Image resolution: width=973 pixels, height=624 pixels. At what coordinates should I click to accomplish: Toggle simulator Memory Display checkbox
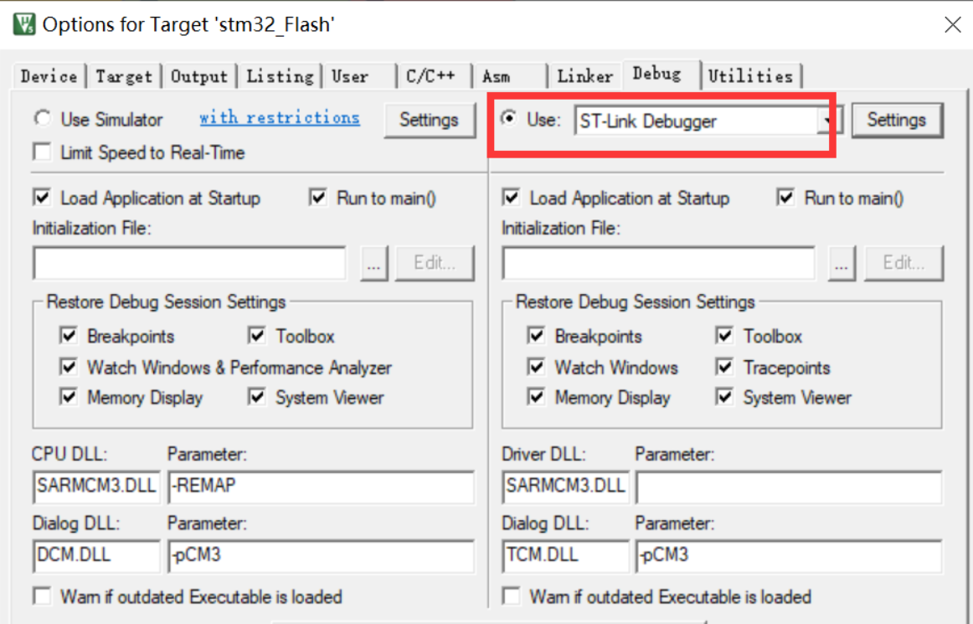pyautogui.click(x=69, y=396)
